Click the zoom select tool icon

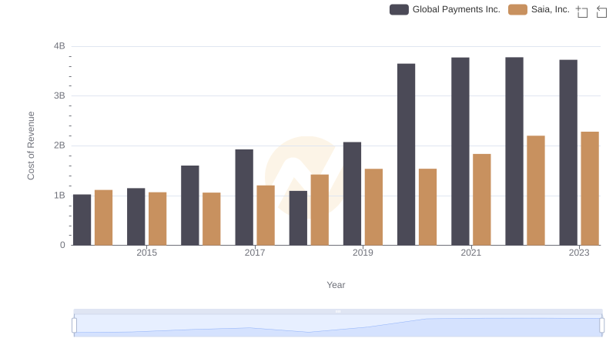click(x=582, y=12)
